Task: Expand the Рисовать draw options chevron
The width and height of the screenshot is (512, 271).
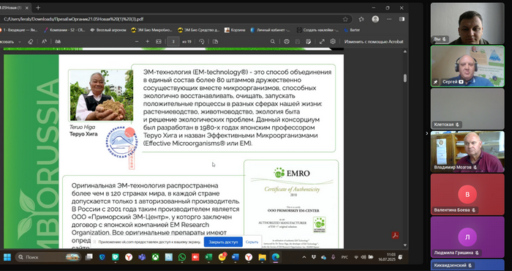Action: pos(20,42)
